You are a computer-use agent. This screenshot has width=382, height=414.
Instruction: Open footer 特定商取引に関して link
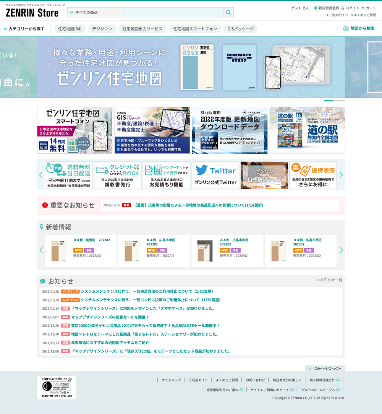(x=287, y=380)
